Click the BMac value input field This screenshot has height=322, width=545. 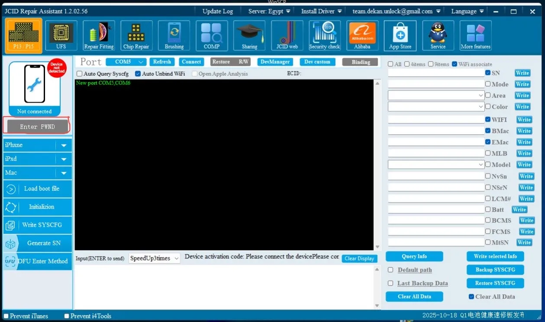coord(436,131)
